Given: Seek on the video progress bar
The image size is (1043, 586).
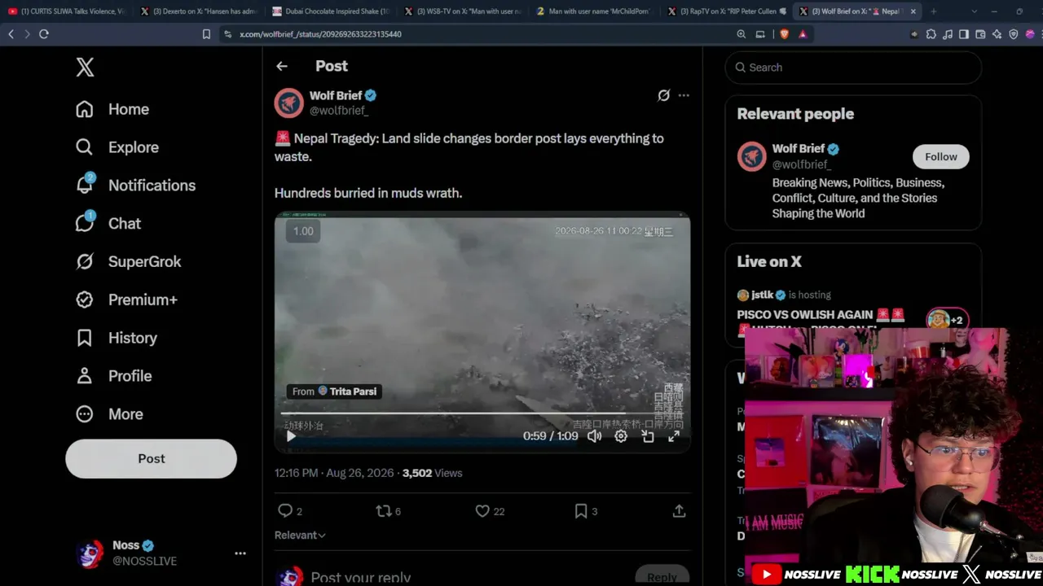Looking at the screenshot, I should pos(482,413).
